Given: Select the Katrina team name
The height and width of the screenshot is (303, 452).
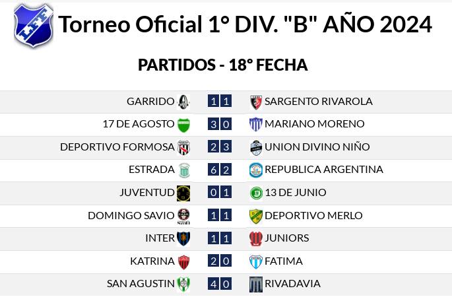Looking at the screenshot, I should pyautogui.click(x=152, y=261).
